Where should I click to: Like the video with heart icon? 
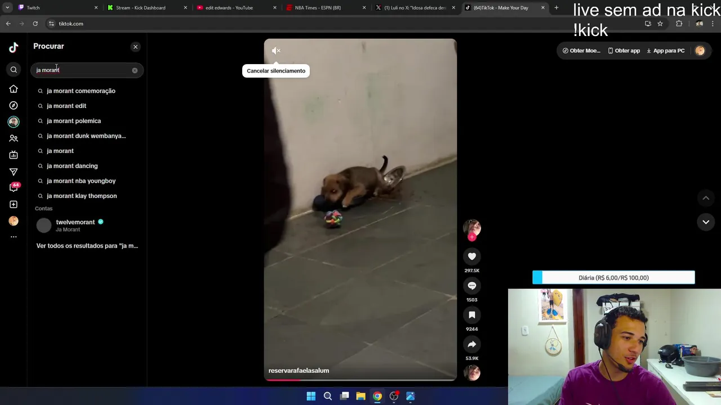tap(472, 256)
